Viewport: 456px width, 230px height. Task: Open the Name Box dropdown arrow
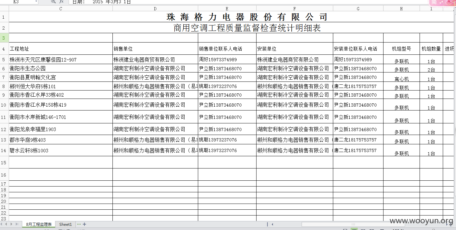click(x=35, y=2)
